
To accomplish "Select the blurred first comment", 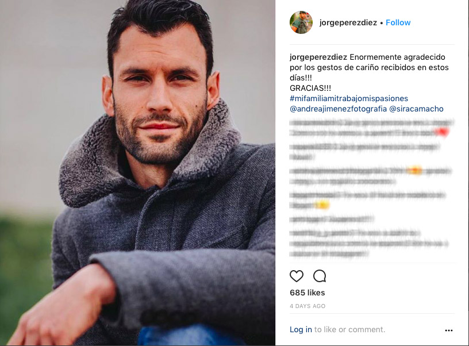I will (371, 128).
